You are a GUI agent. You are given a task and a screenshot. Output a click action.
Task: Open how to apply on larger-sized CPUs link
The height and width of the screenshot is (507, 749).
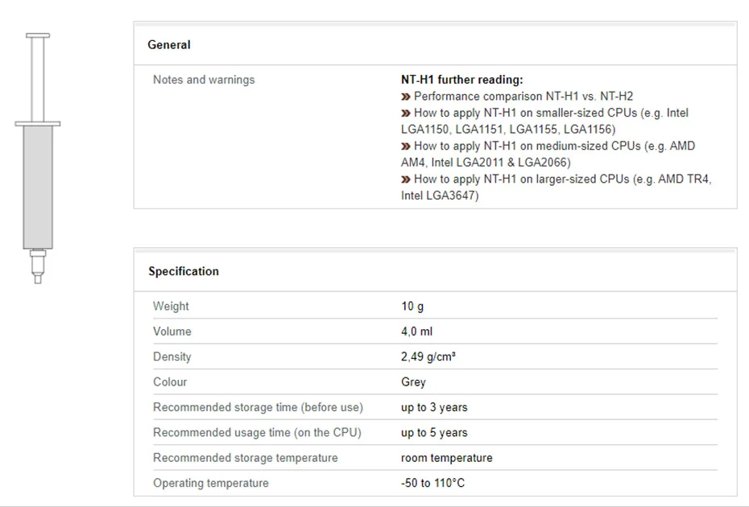pos(562,179)
